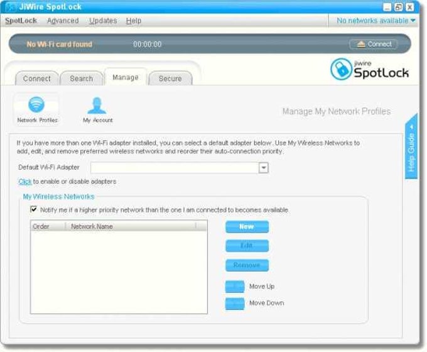Open the Help menu
Viewport: 427px width, 352px height.
coord(133,21)
